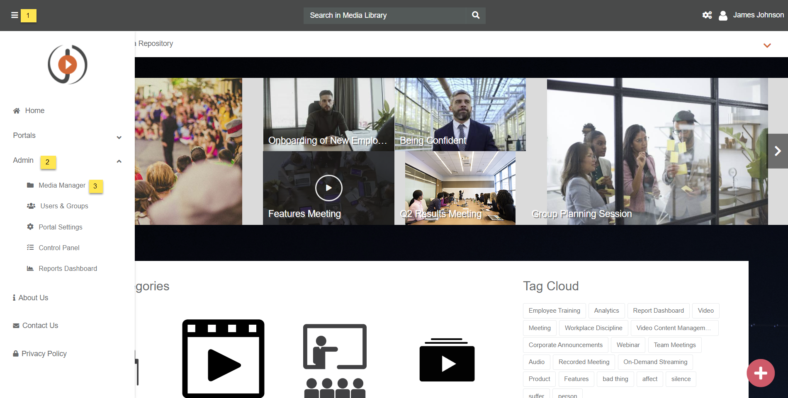Play the Features Meeting video
The image size is (788, 398).
(x=328, y=188)
